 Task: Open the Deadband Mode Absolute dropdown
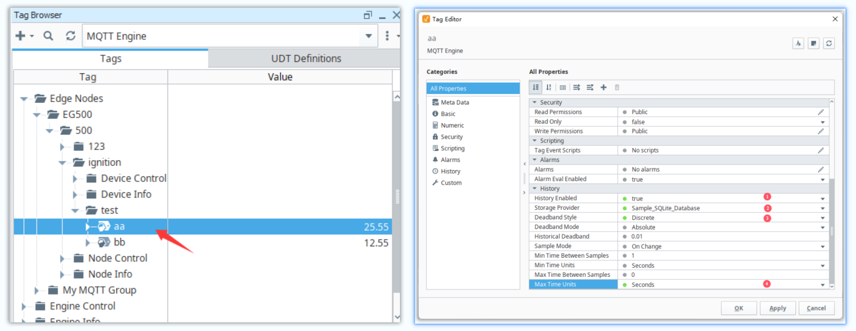pyautogui.click(x=823, y=228)
